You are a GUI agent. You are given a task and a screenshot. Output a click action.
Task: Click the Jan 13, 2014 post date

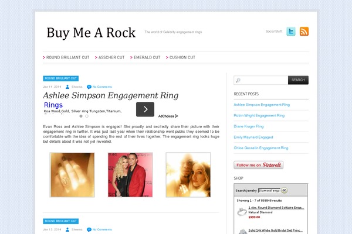point(52,229)
